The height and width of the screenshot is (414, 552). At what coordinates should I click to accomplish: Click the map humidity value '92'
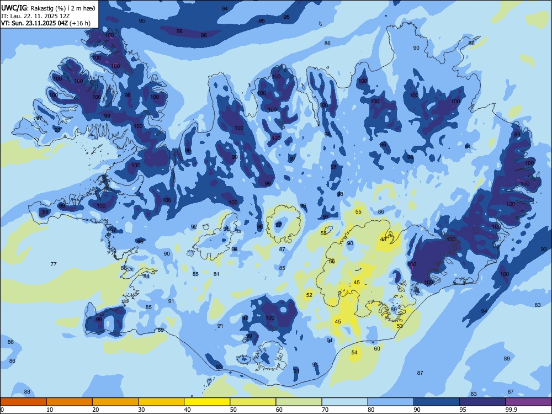point(194,227)
